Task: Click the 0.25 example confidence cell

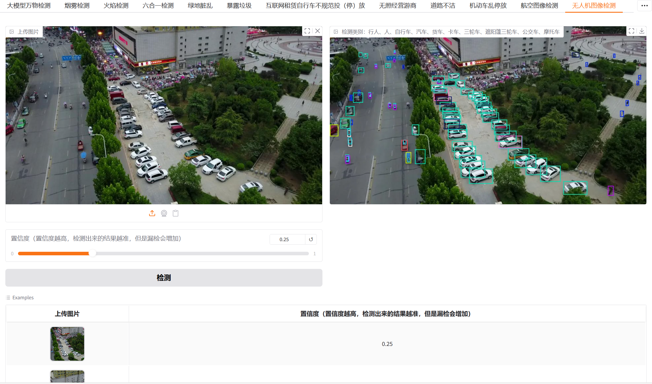Action: pyautogui.click(x=387, y=344)
